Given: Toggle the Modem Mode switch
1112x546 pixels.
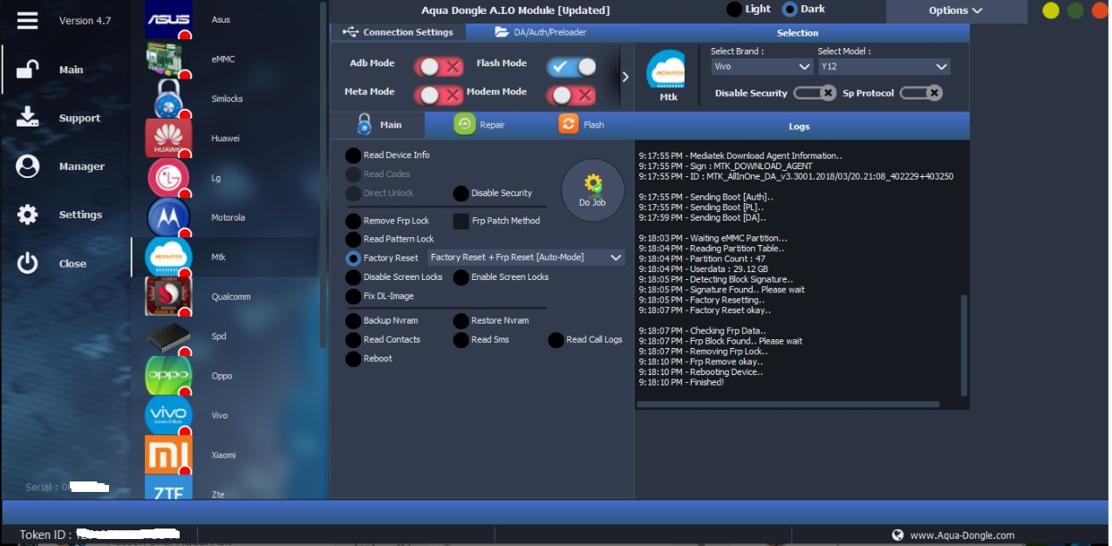Looking at the screenshot, I should 572,94.
